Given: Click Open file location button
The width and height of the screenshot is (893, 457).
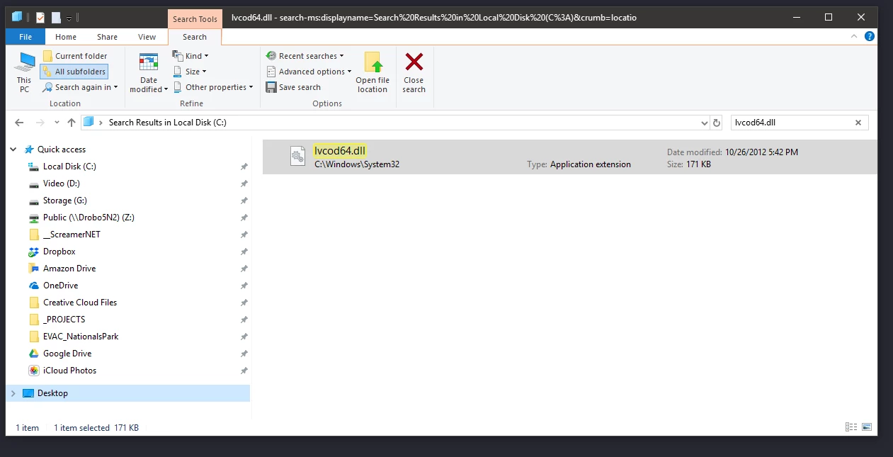Looking at the screenshot, I should click(372, 72).
